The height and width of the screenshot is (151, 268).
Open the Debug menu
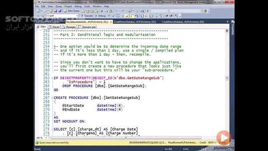[x=78, y=6]
